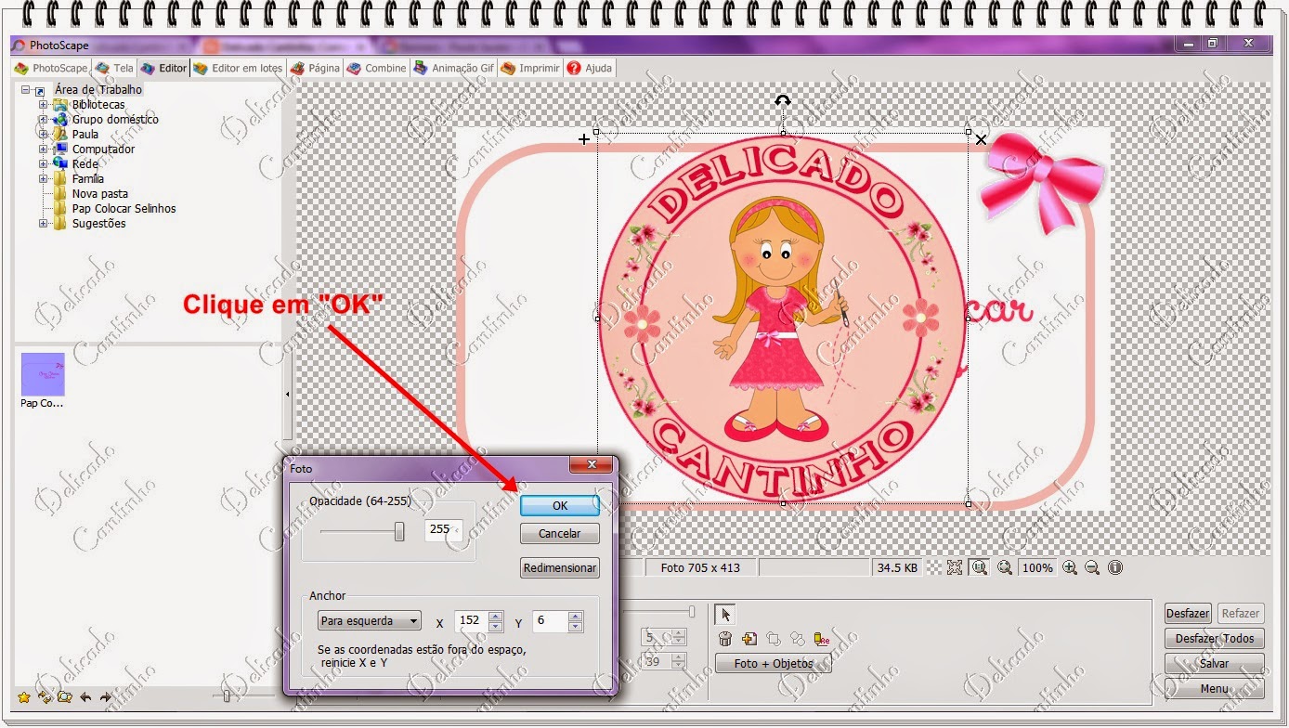Click the Bibliotecas folder icon
Screen dimensions: 1289x728
pos(60,105)
